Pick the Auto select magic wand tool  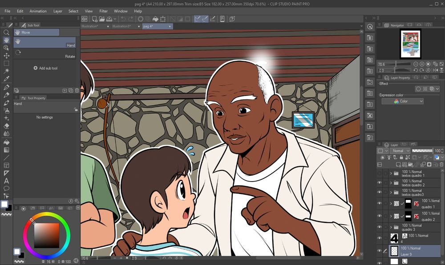coord(6,71)
